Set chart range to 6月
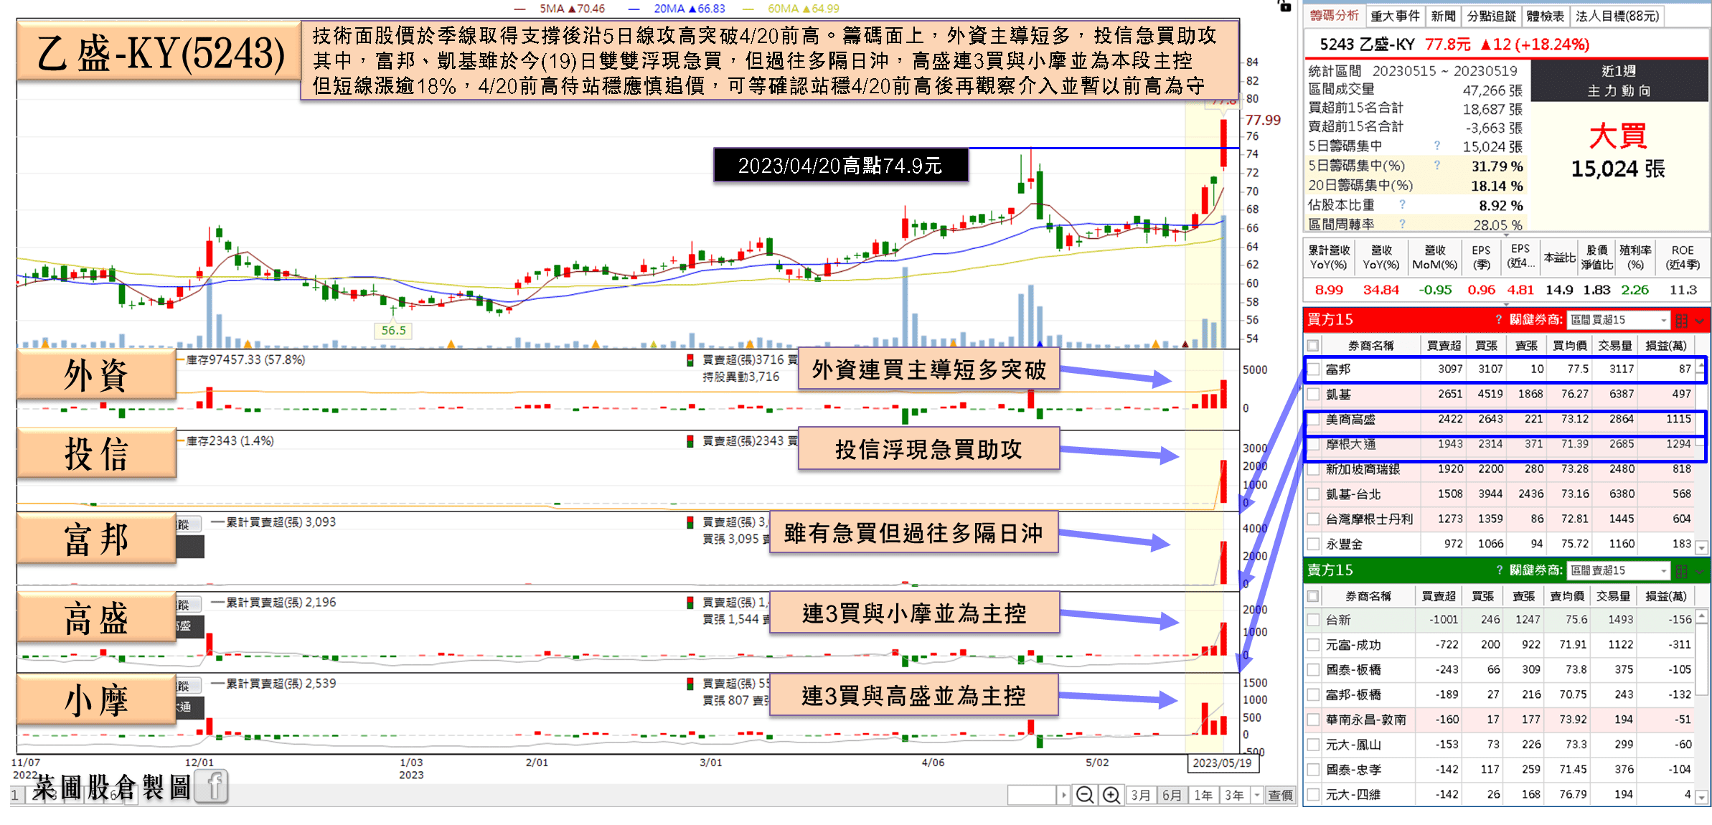Viewport: 1712px width, 825px height. 1171,795
